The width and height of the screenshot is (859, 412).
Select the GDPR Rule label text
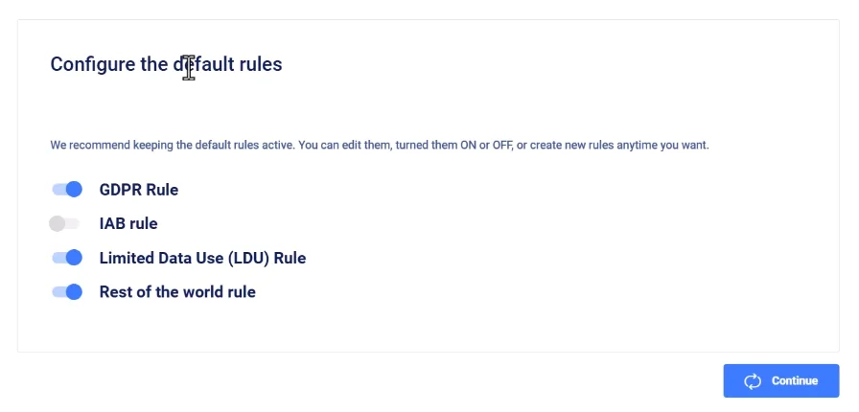(x=139, y=190)
